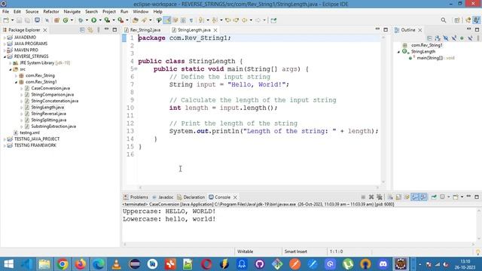The height and width of the screenshot is (271, 482).
Task: Click the External Tools run icon
Action: click(x=120, y=20)
